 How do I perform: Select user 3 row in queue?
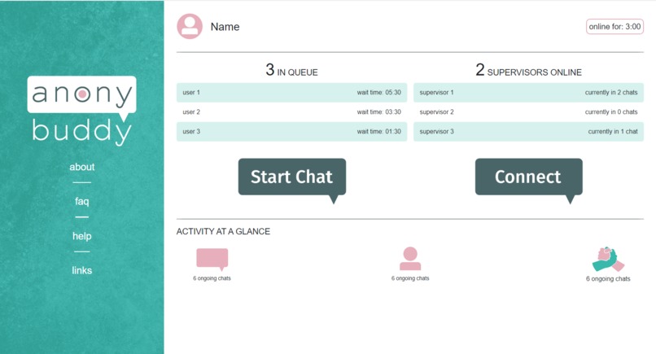tap(291, 131)
